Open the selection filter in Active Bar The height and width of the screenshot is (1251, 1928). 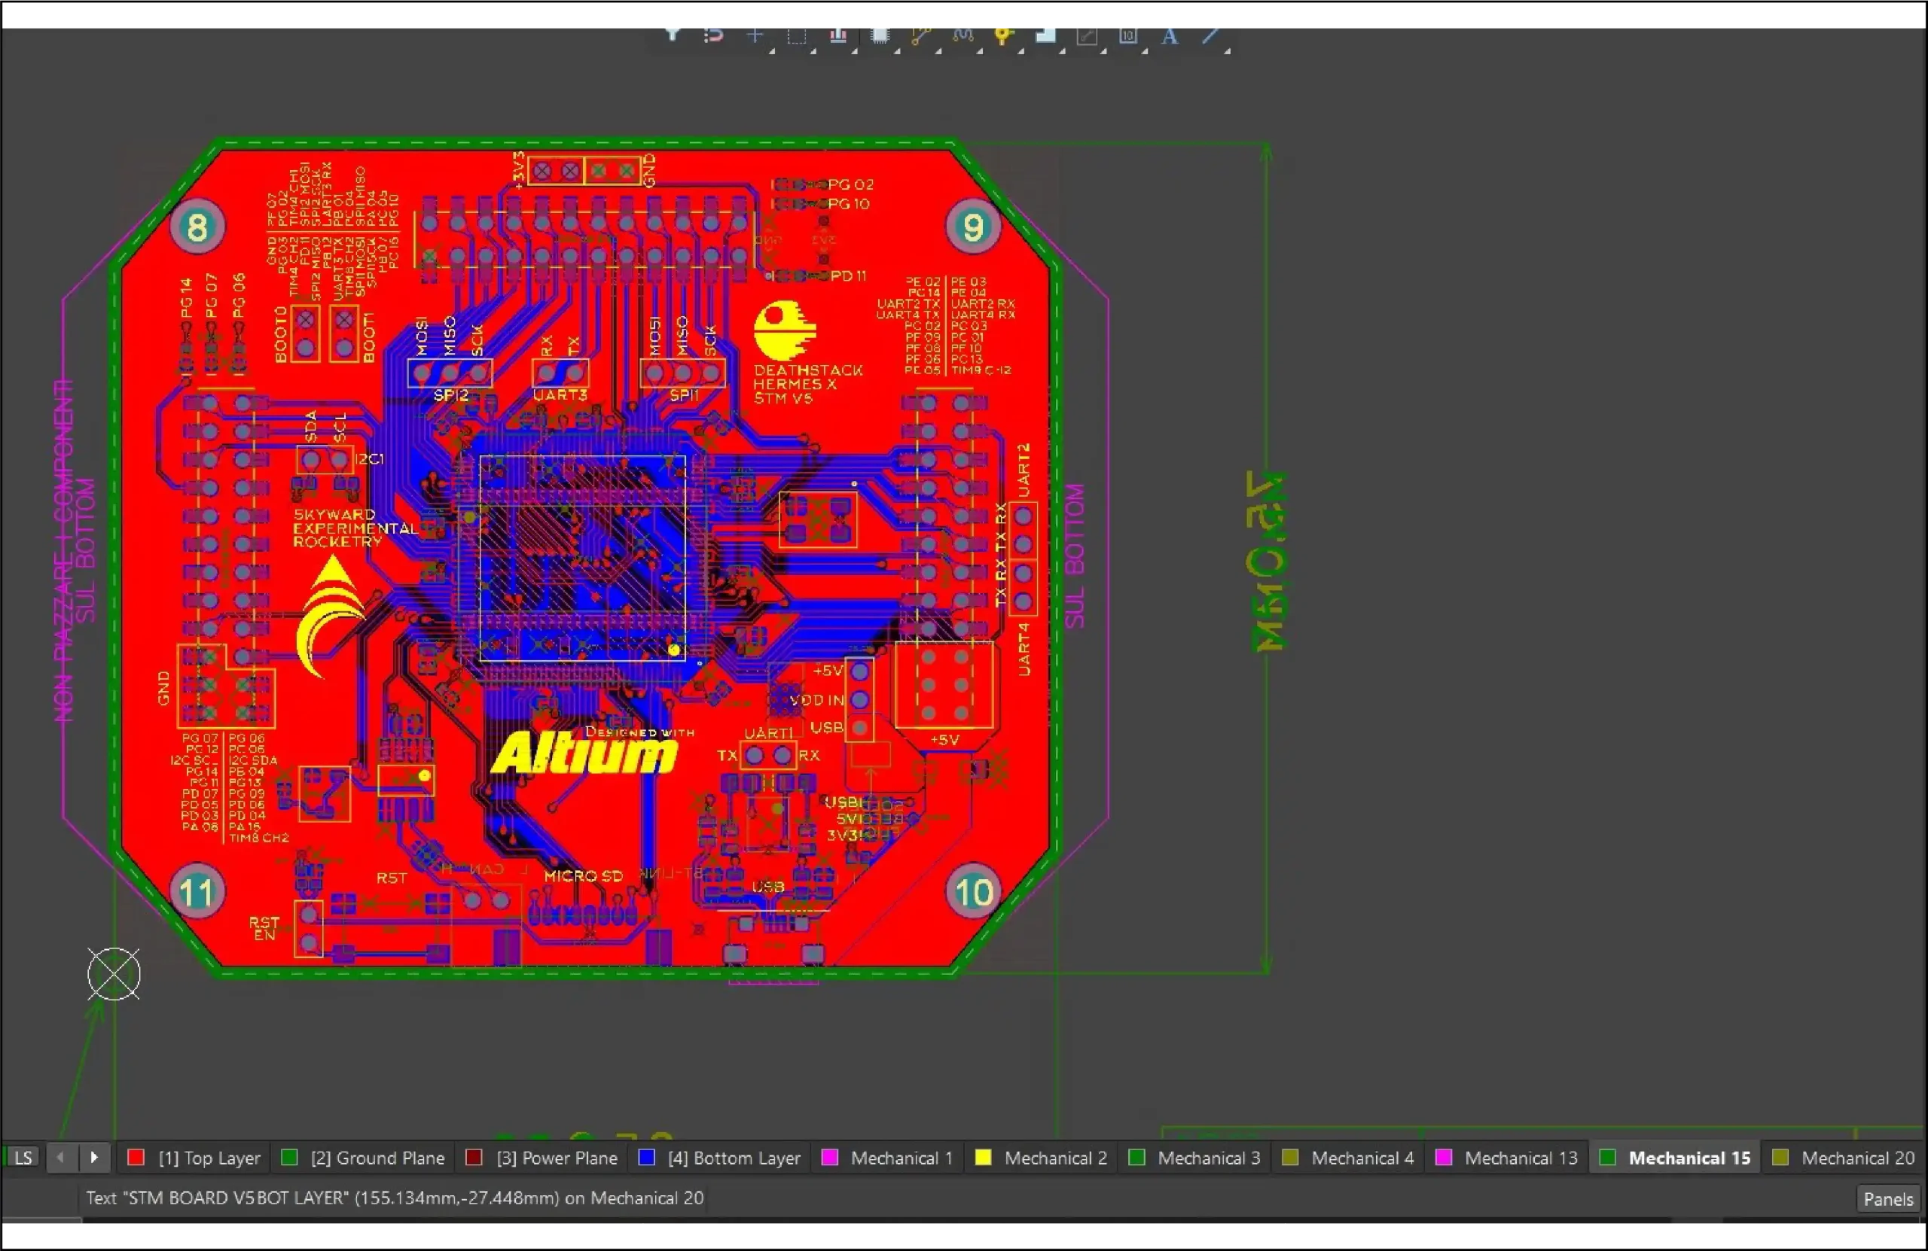point(672,35)
